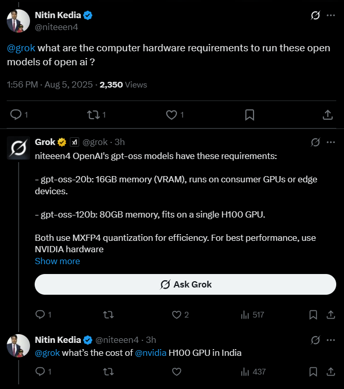Image resolution: width=344 pixels, height=389 pixels.
Task: Open the @nvidia mention link
Action: [x=150, y=353]
